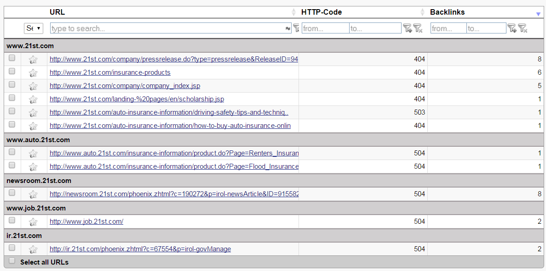Image resolution: width=546 pixels, height=271 pixels.
Task: Click the URL column header
Action: tap(57, 12)
